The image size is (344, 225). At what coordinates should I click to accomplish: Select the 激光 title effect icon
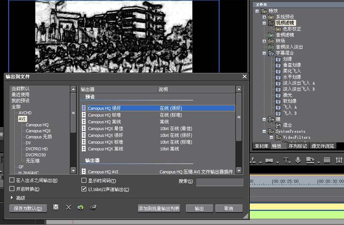278,95
